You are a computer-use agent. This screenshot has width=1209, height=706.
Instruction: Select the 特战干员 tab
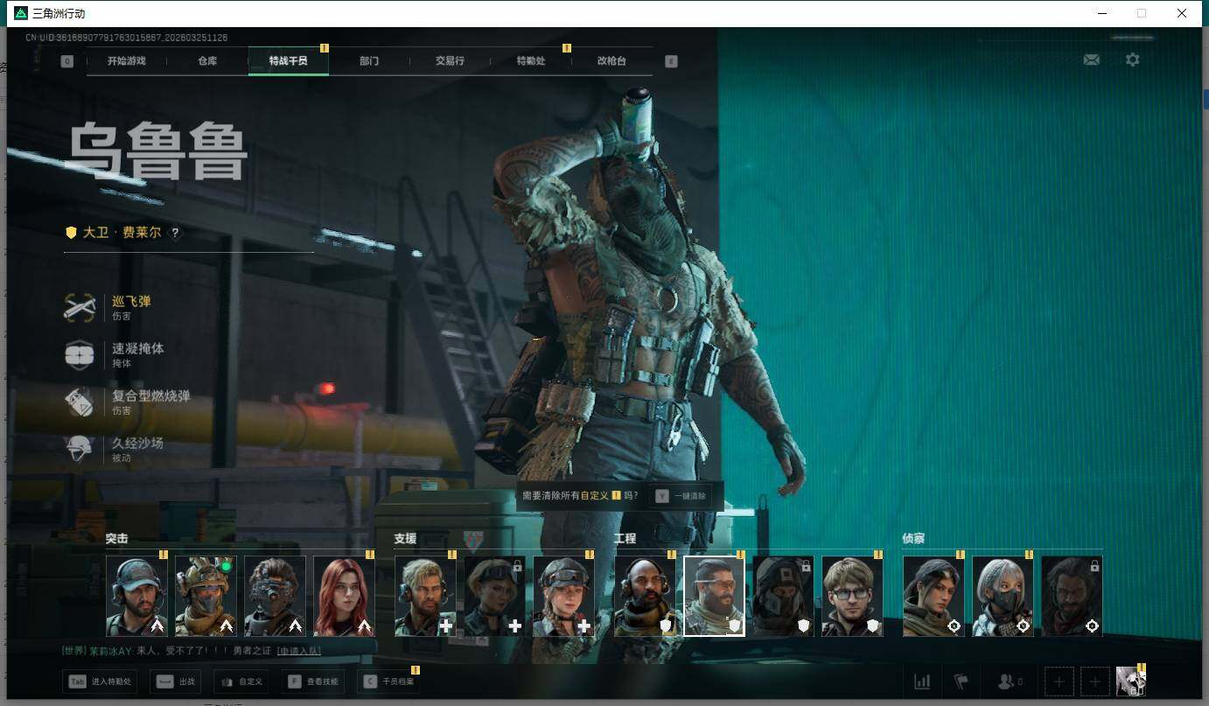coord(289,61)
